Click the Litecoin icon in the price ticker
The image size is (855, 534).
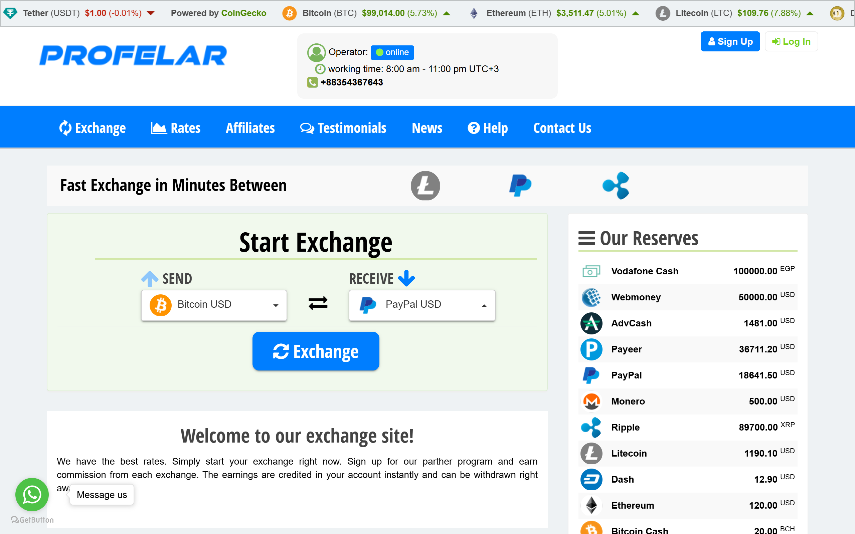coord(663,13)
